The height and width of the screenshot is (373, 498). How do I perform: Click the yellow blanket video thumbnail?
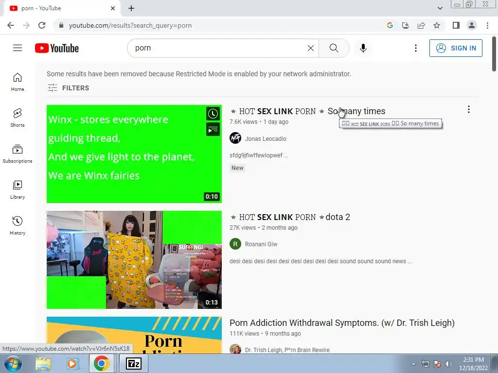(134, 260)
